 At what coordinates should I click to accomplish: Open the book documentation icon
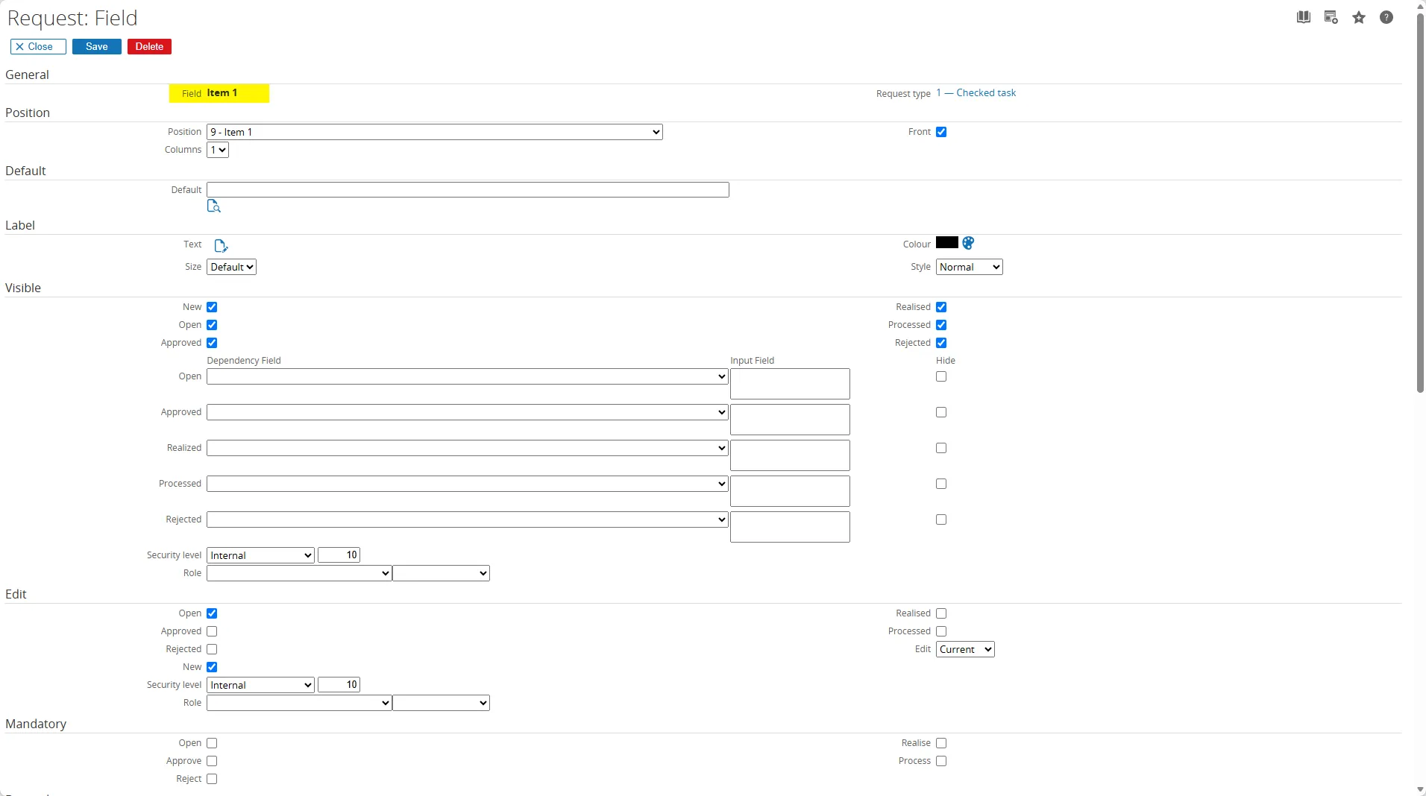[1303, 17]
